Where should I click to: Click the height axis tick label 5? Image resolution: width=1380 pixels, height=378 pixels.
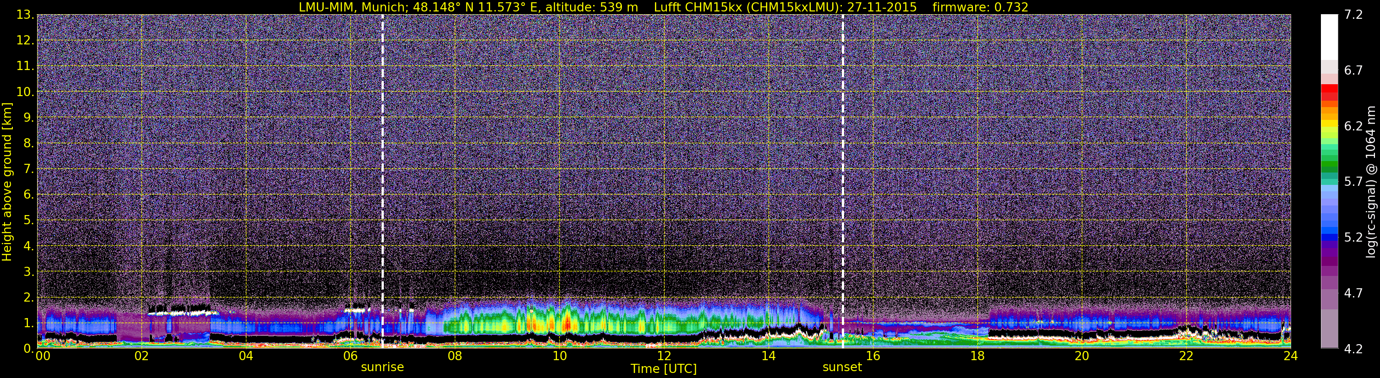point(28,221)
